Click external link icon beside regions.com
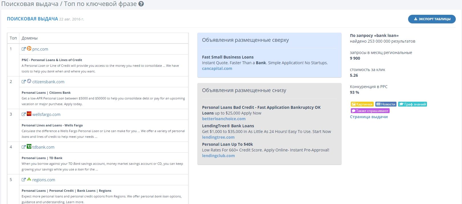The height and width of the screenshot is (204, 462). (24, 180)
